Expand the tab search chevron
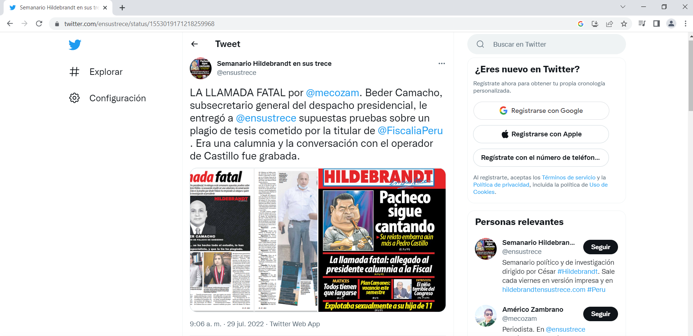Screen dimensions: 693x336 click(623, 7)
